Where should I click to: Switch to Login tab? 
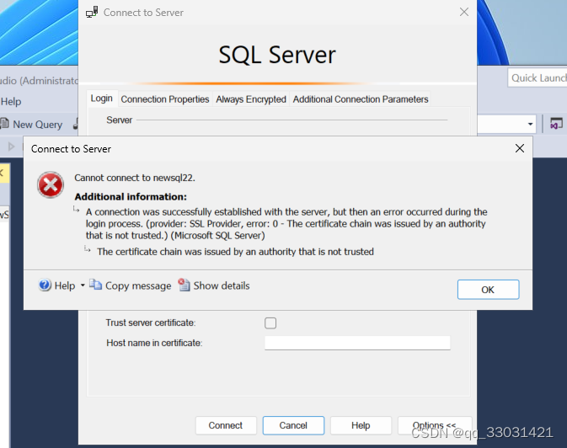click(x=102, y=99)
